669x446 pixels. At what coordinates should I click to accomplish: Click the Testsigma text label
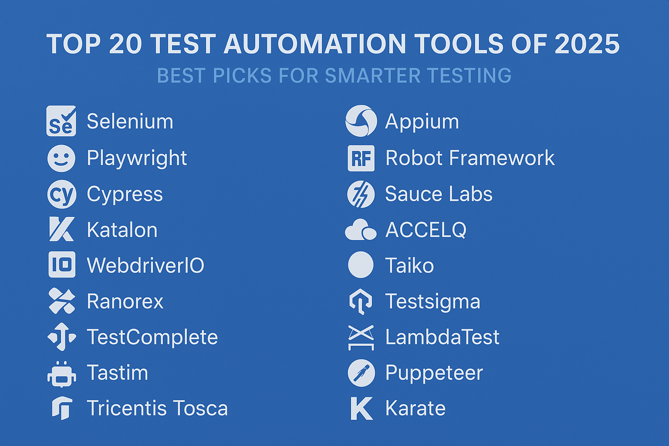(432, 302)
